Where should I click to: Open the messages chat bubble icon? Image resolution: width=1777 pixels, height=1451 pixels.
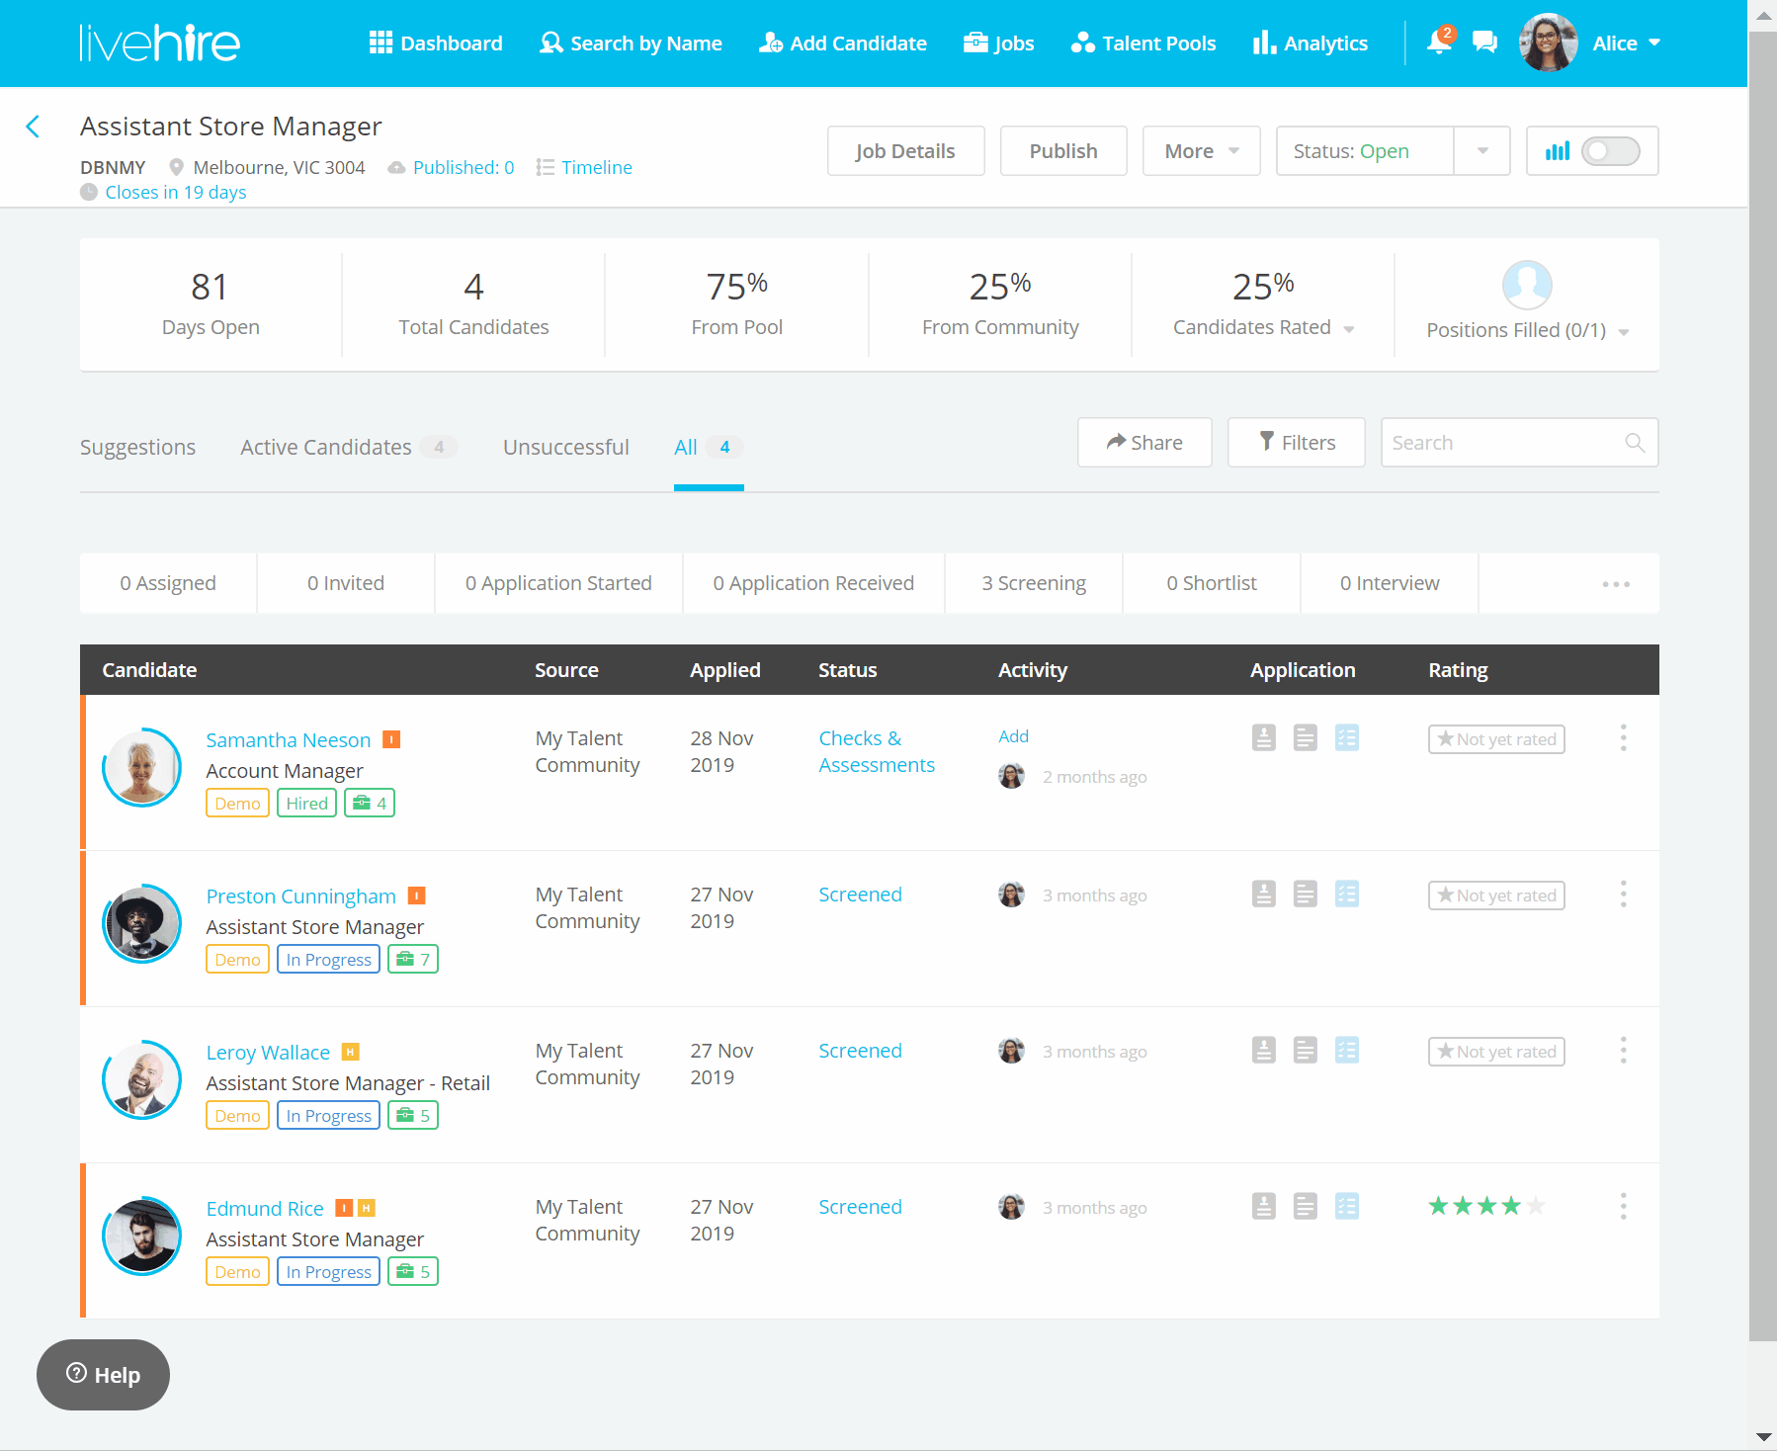pyautogui.click(x=1484, y=42)
